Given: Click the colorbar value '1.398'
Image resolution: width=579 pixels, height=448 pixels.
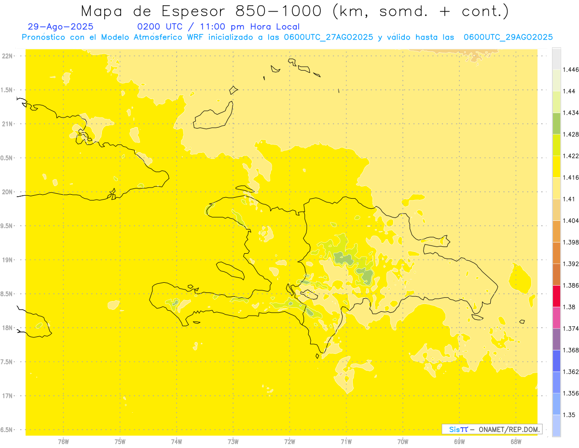Looking at the screenshot, I should point(571,242).
